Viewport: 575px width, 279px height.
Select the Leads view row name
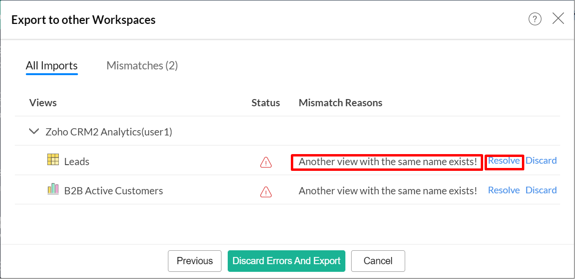click(77, 162)
